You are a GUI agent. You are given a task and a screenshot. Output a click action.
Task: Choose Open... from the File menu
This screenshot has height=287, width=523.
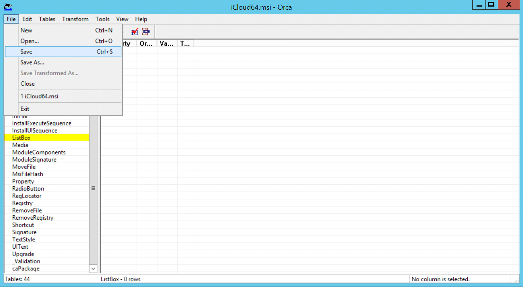click(x=63, y=41)
